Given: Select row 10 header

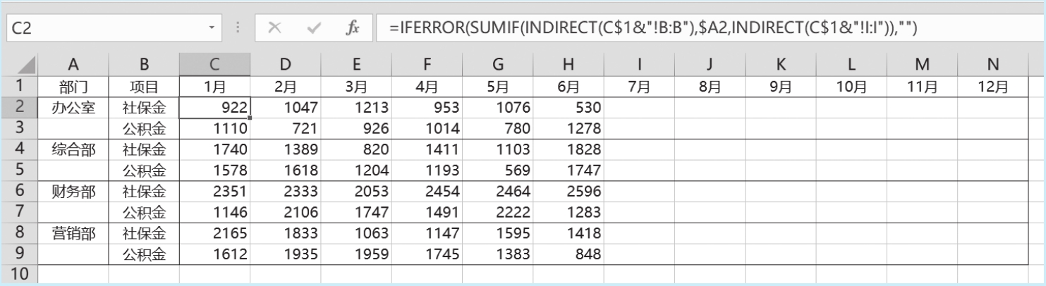Looking at the screenshot, I should (19, 274).
